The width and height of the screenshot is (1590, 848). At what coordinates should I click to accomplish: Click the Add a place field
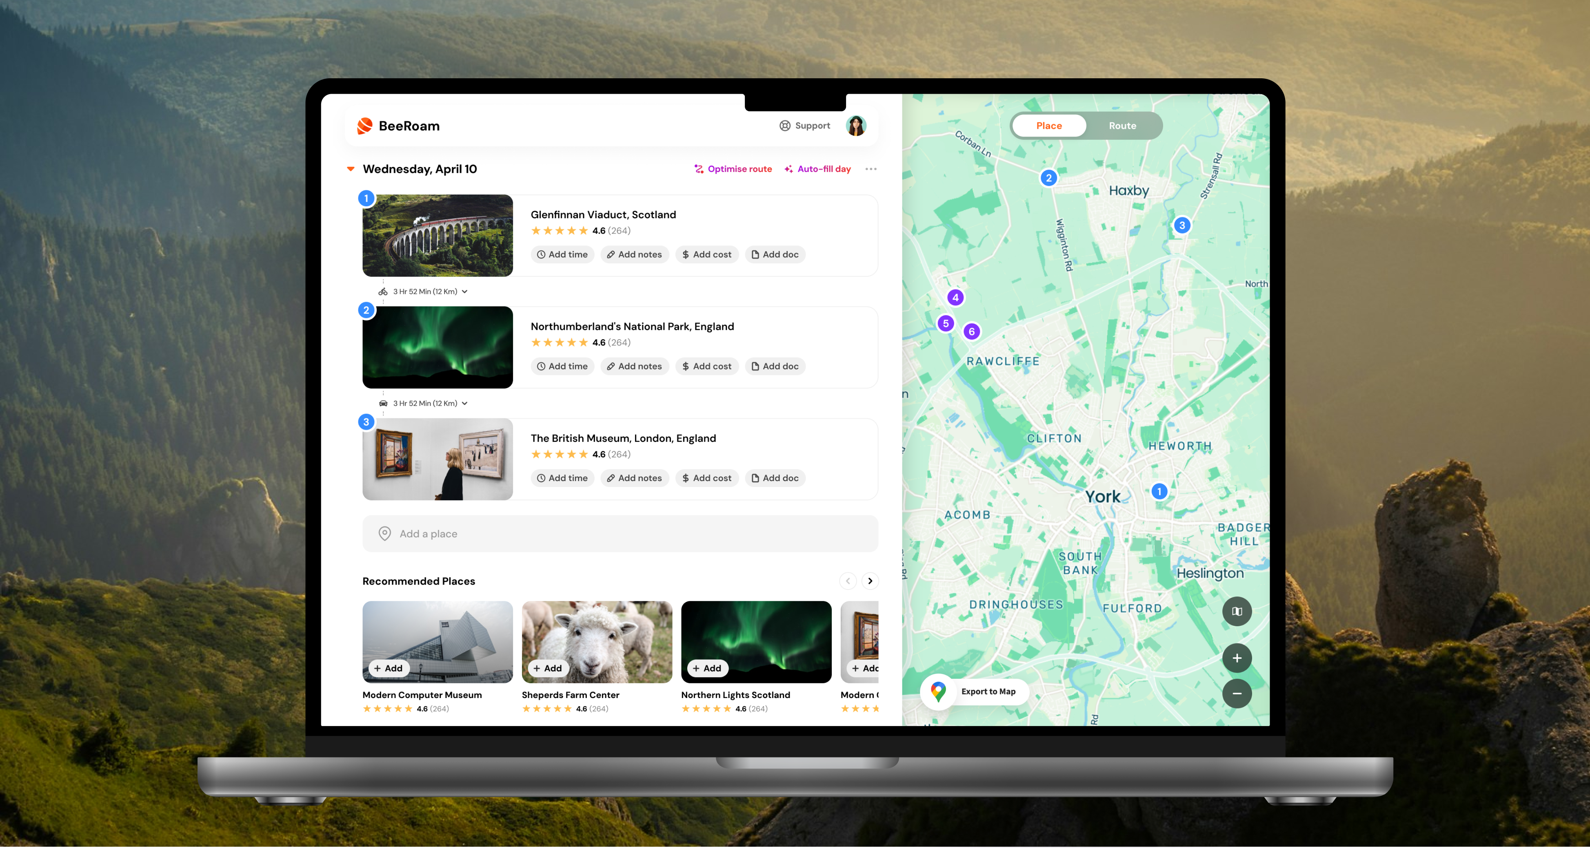point(620,534)
